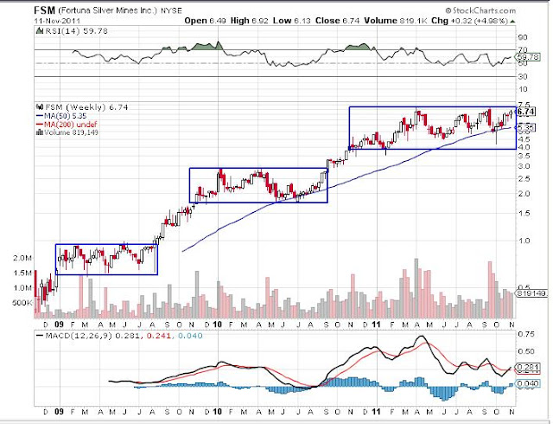Click the 2.5 label on the price axis

(x=524, y=179)
